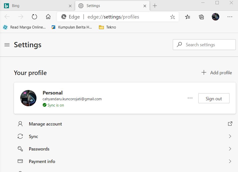Expand the Sync settings chevron
Image resolution: width=238 pixels, height=172 pixels.
[230, 136]
